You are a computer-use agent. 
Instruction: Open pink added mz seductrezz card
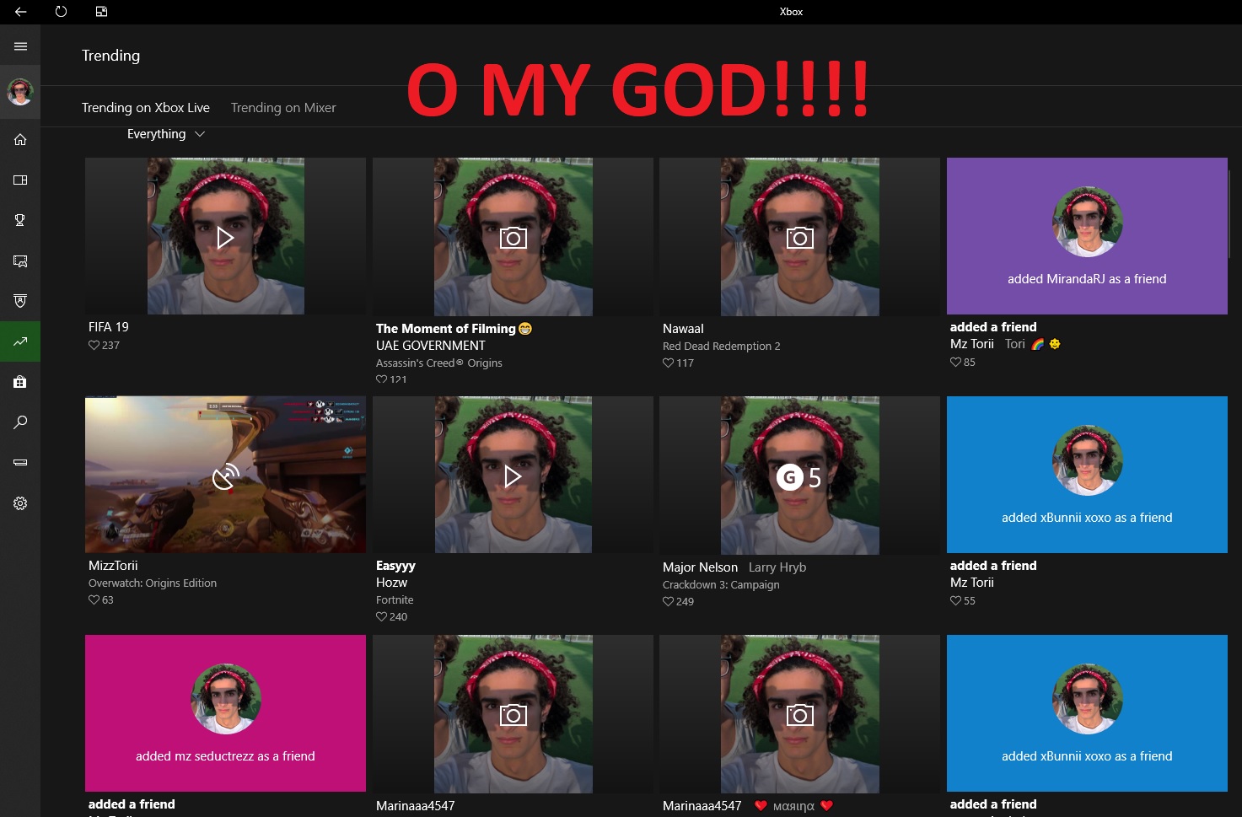point(225,713)
